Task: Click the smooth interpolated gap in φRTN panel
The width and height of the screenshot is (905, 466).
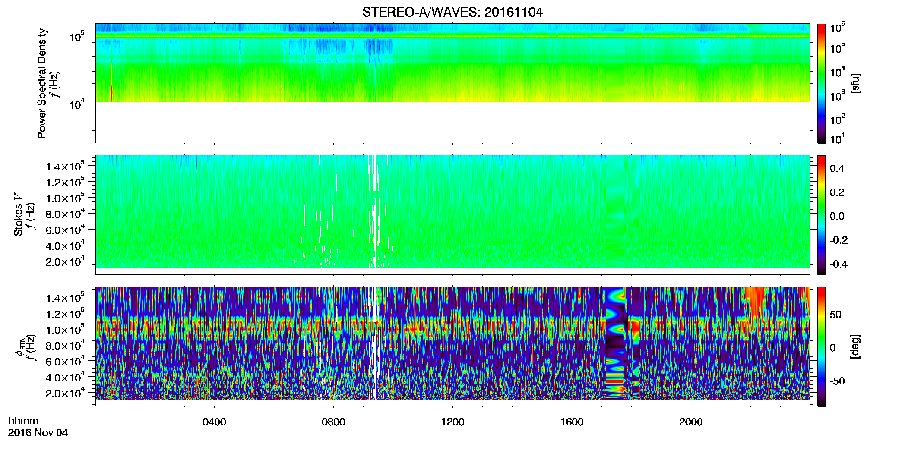Action: coord(616,343)
